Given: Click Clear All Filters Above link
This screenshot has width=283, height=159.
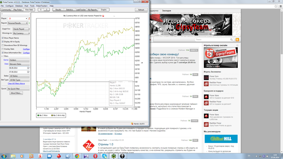Looking at the screenshot, I should (16, 84).
